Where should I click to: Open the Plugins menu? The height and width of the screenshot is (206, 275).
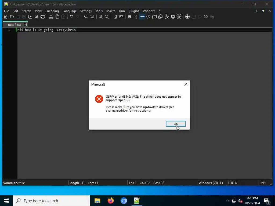(134, 11)
